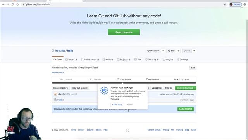
Task: Click the browser forward arrow
Action: click(x=8, y=5)
